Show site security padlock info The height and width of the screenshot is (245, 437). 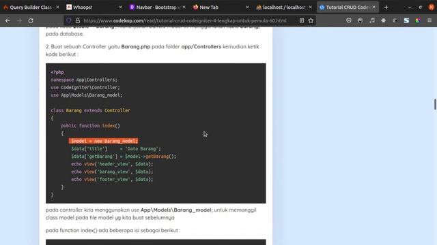click(78, 20)
